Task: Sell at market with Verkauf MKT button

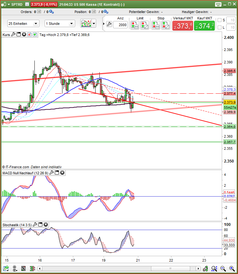Action: [183, 26]
